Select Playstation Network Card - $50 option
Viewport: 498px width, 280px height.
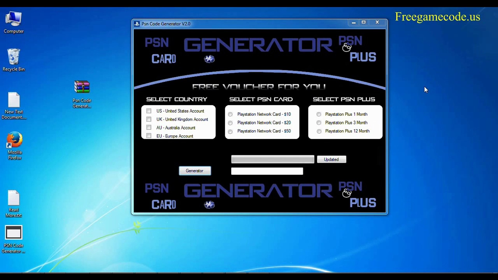point(230,132)
